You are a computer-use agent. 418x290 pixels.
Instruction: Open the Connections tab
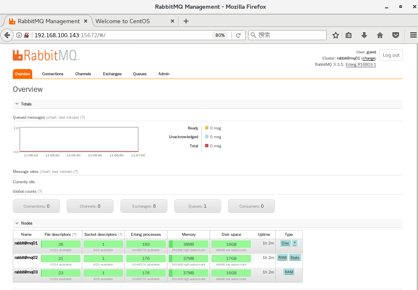tap(53, 74)
